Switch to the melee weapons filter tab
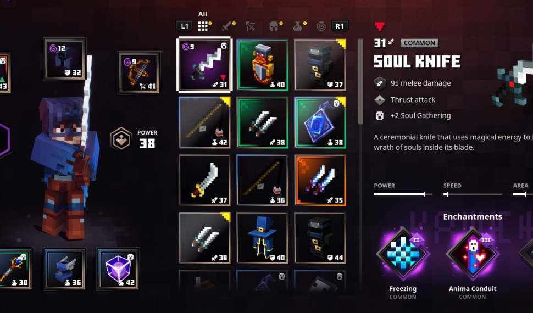 click(227, 26)
